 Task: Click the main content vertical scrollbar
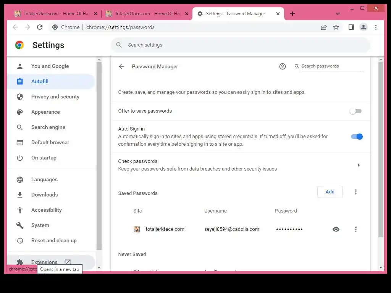coord(381,150)
